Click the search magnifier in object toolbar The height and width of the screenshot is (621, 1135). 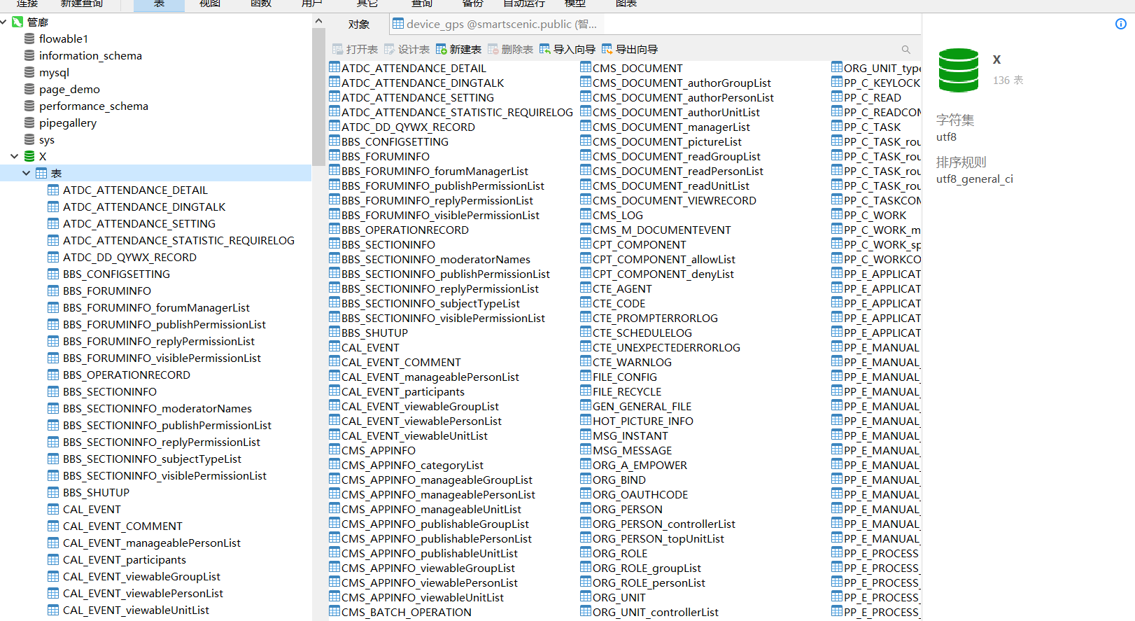pyautogui.click(x=906, y=50)
